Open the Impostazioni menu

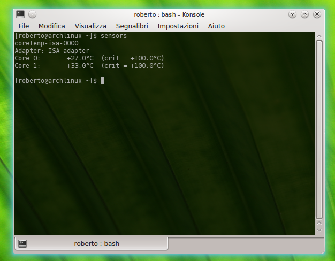coord(178,26)
